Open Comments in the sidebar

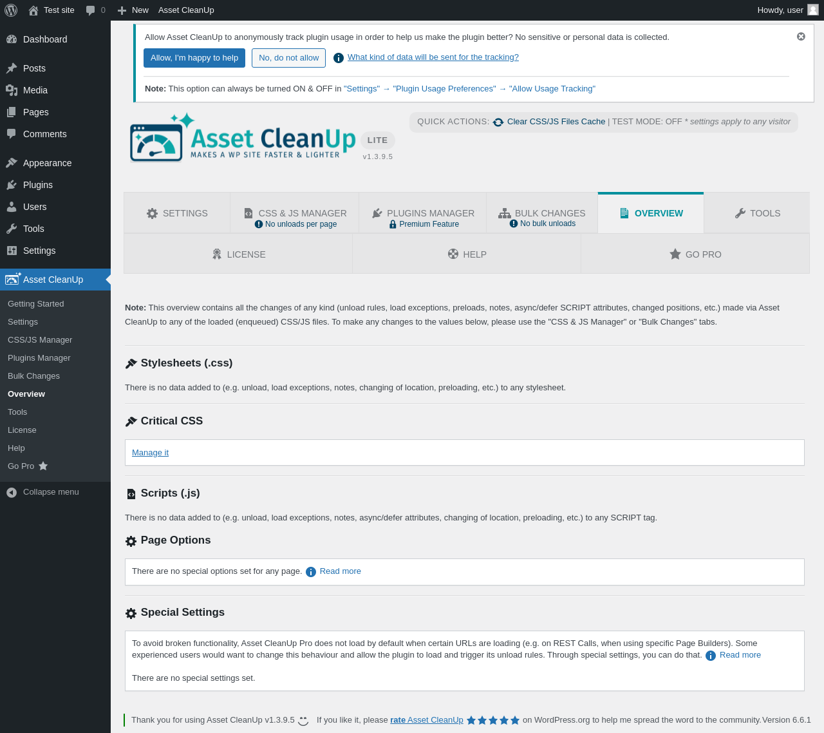tap(55, 134)
